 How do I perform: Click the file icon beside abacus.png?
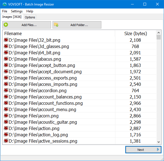(x=6, y=59)
